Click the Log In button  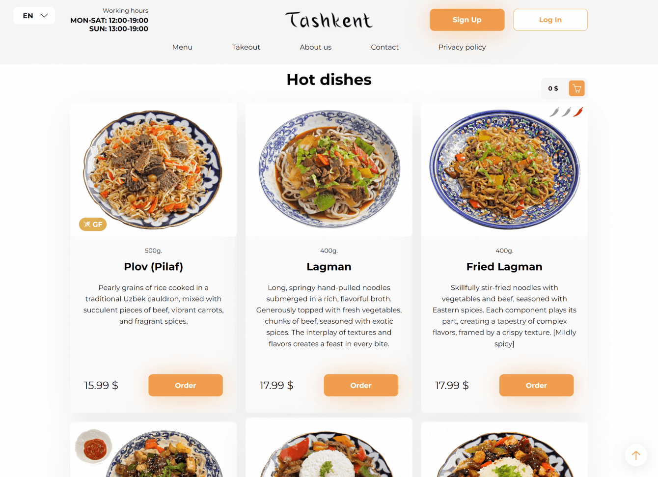(x=550, y=20)
